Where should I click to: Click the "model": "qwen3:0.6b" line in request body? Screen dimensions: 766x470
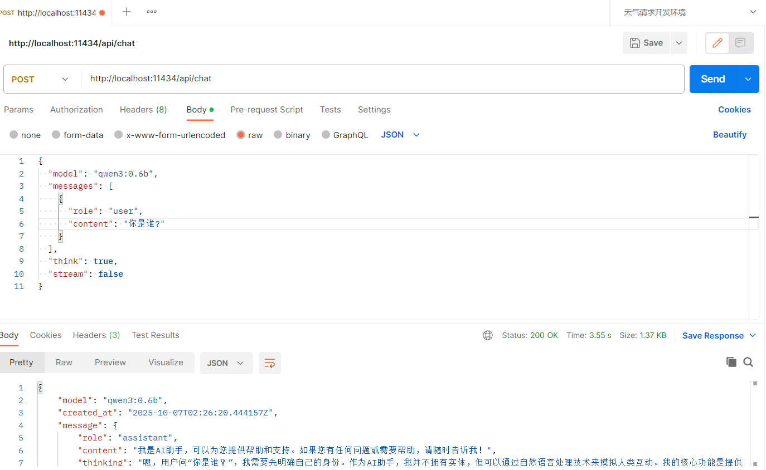click(x=103, y=174)
